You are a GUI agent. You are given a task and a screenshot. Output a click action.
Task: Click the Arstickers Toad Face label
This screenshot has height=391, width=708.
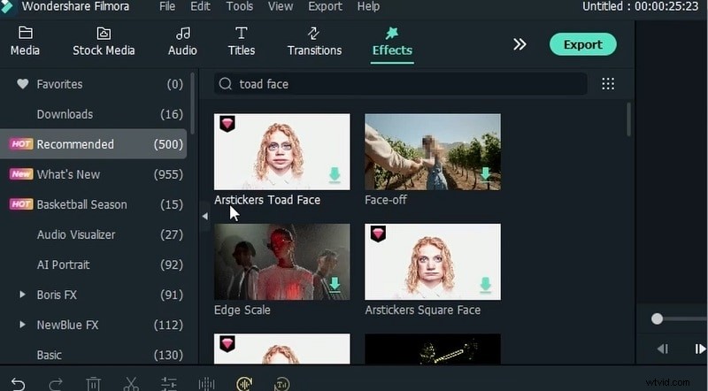click(267, 200)
